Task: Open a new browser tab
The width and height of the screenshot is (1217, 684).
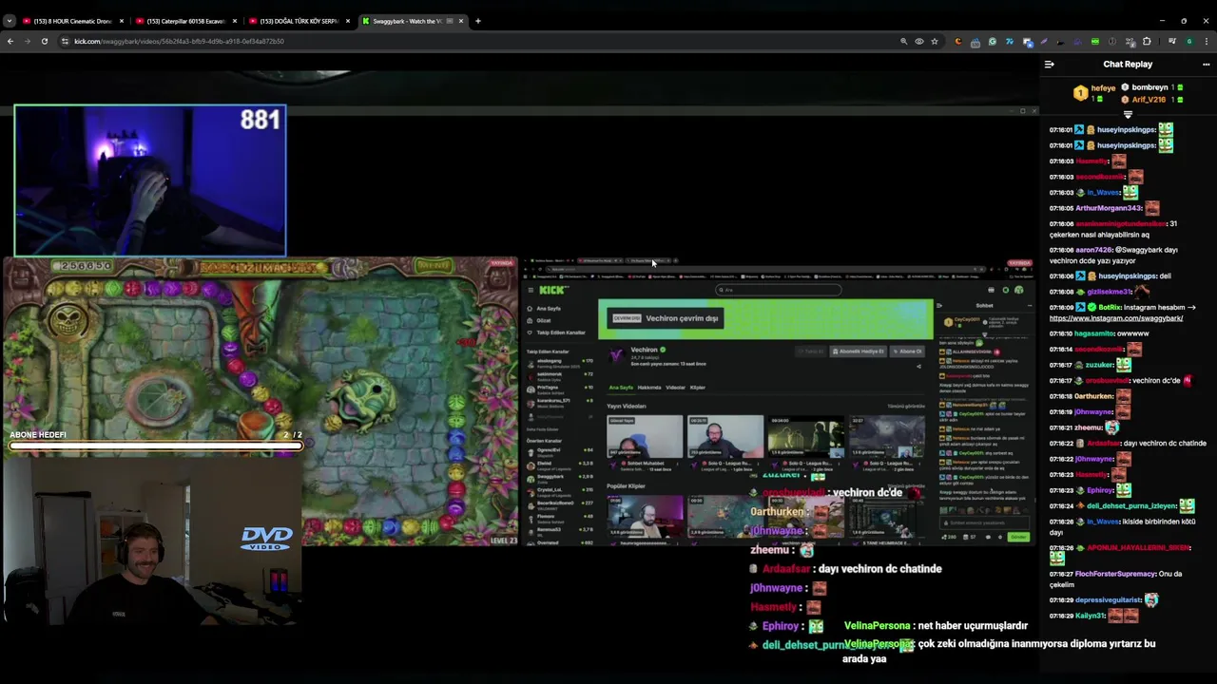Action: coord(478,21)
